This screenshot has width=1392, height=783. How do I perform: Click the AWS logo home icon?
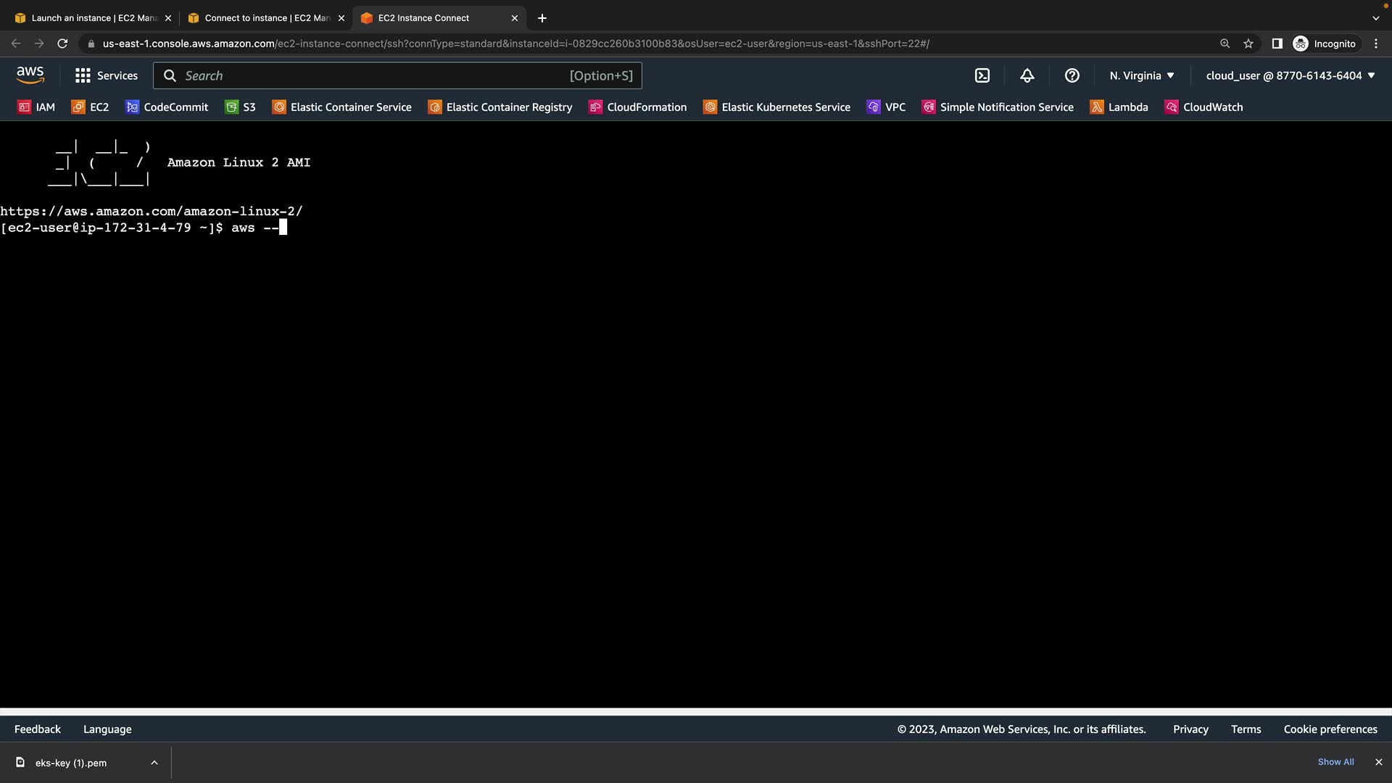pyautogui.click(x=30, y=75)
